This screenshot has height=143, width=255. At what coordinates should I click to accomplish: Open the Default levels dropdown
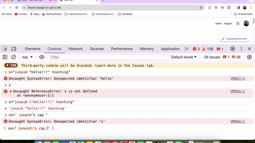click(184, 57)
